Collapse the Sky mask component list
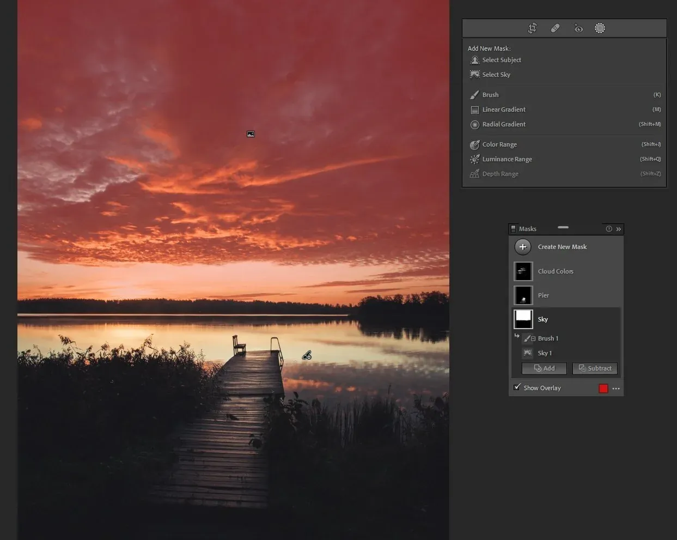Viewport: 677px width, 540px height. [x=517, y=336]
